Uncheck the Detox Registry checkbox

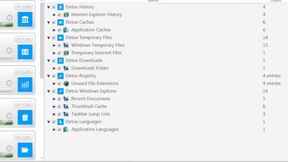pos(54,76)
